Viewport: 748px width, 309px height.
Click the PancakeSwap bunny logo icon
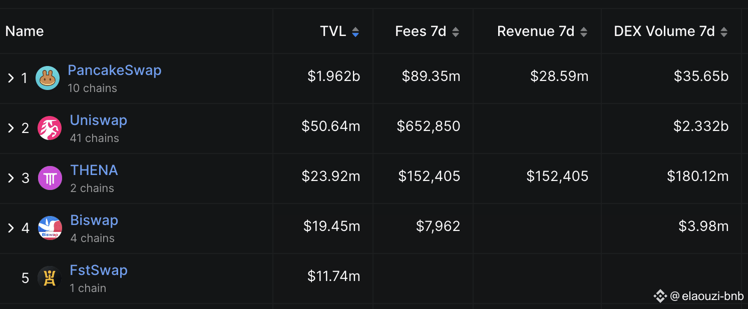coord(48,78)
